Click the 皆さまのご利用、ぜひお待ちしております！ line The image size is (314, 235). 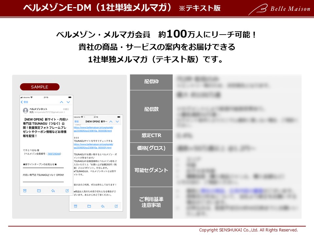(x=95, y=185)
